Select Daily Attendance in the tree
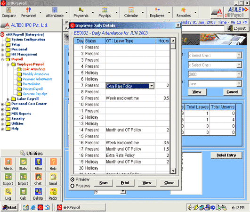The width and height of the screenshot is (250, 212). (x=34, y=69)
